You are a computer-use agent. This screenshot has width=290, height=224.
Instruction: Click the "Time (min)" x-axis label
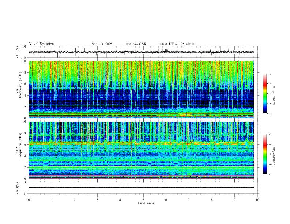click(x=146, y=203)
